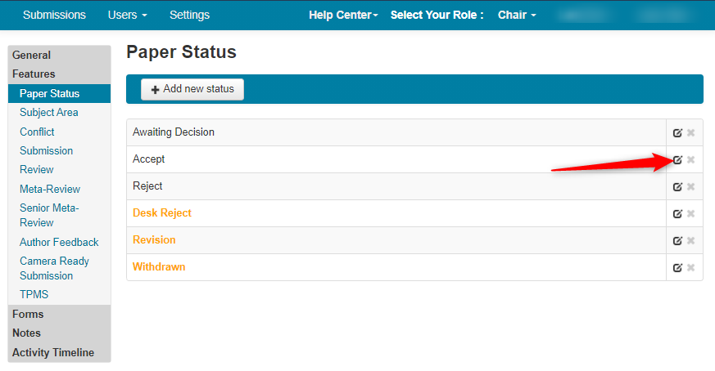
Task: Open the Users dropdown menu
Action: tap(127, 15)
